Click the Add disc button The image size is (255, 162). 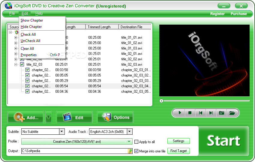25,117
